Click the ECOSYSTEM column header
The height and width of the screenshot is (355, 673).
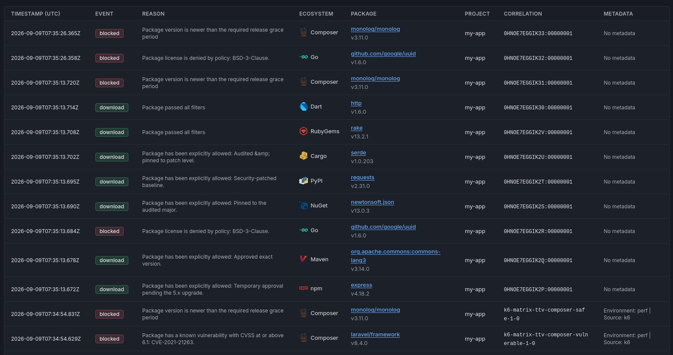tap(316, 14)
